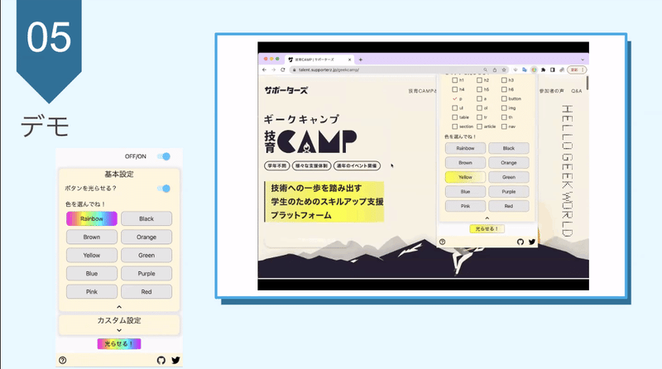662x369 pixels.
Task: Click 光らせる！ button in enlarged popup
Action: [x=119, y=343]
